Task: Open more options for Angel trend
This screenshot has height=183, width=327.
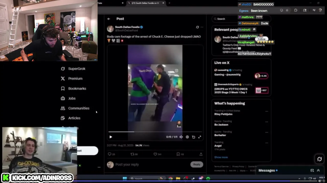Action: point(267,143)
